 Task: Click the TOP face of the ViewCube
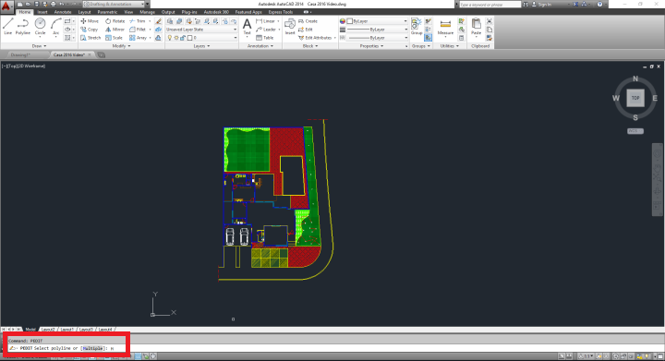tap(635, 98)
